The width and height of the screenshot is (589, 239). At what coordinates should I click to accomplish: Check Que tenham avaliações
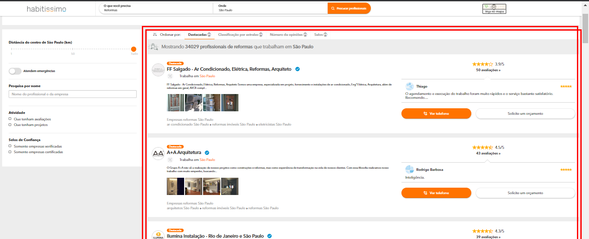10,119
